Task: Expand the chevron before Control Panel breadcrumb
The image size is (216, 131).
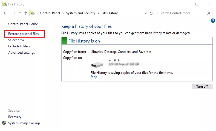Action: coord(37,13)
